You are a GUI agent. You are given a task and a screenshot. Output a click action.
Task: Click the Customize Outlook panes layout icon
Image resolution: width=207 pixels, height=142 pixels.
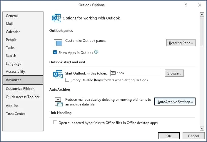point(58,43)
